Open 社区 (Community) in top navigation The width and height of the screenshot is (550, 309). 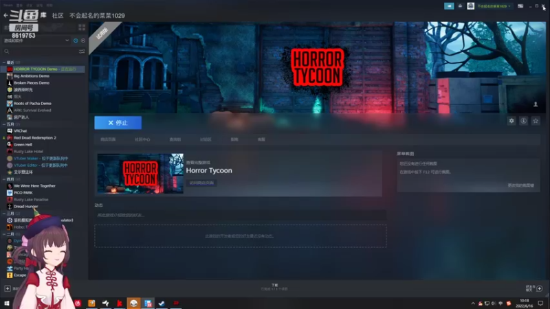tap(58, 15)
